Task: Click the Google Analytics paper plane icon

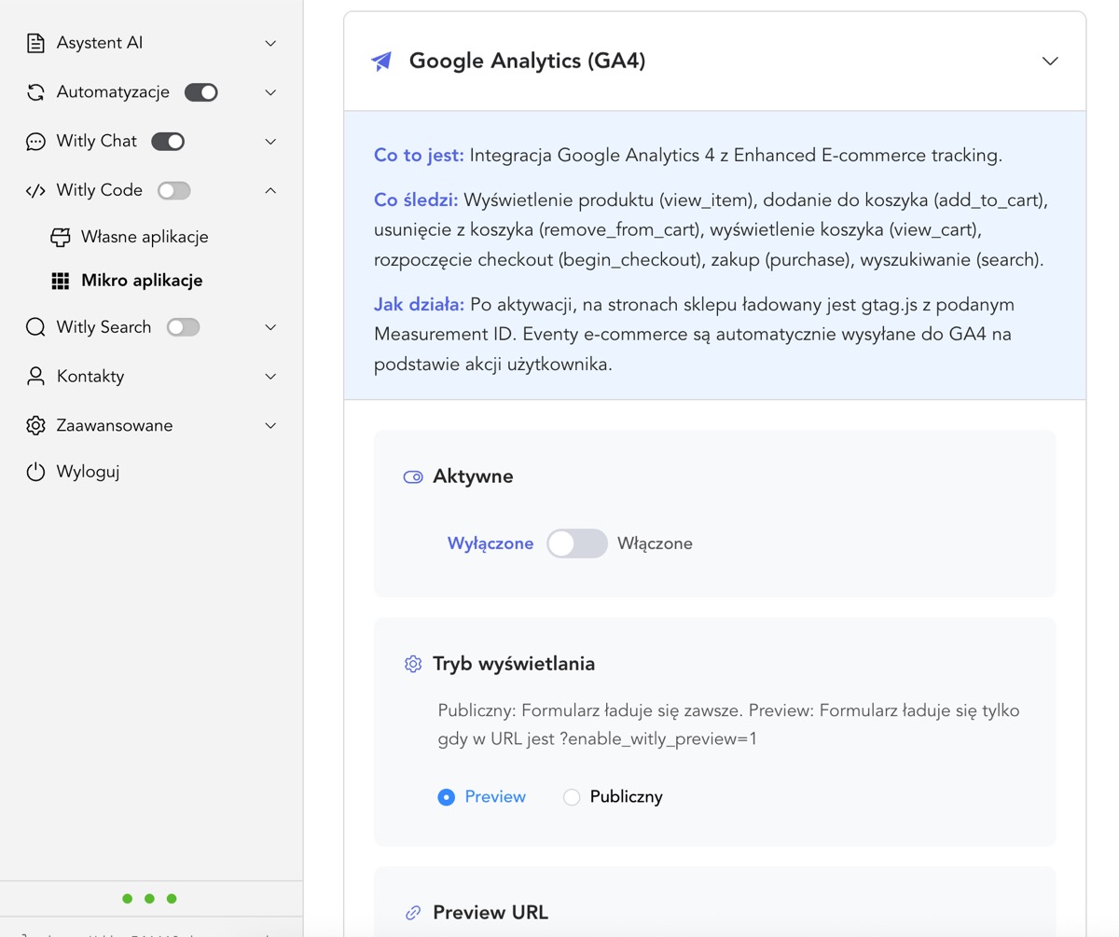Action: 380,60
